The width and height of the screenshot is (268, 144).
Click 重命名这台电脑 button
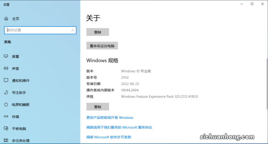(102, 46)
